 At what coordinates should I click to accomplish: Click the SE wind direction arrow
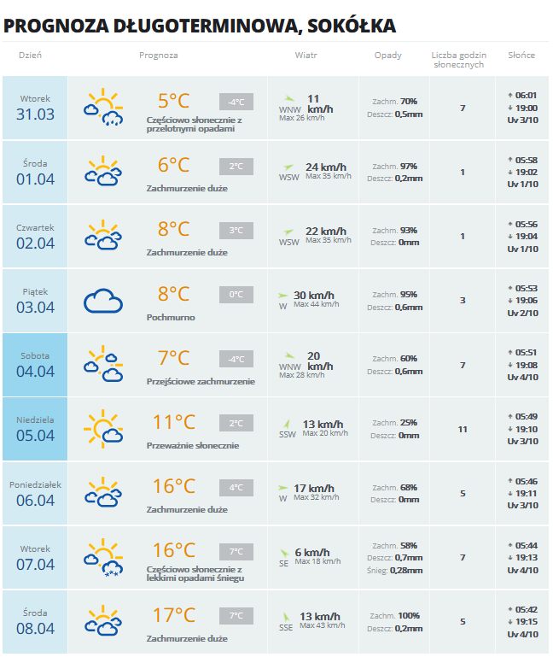(x=285, y=553)
